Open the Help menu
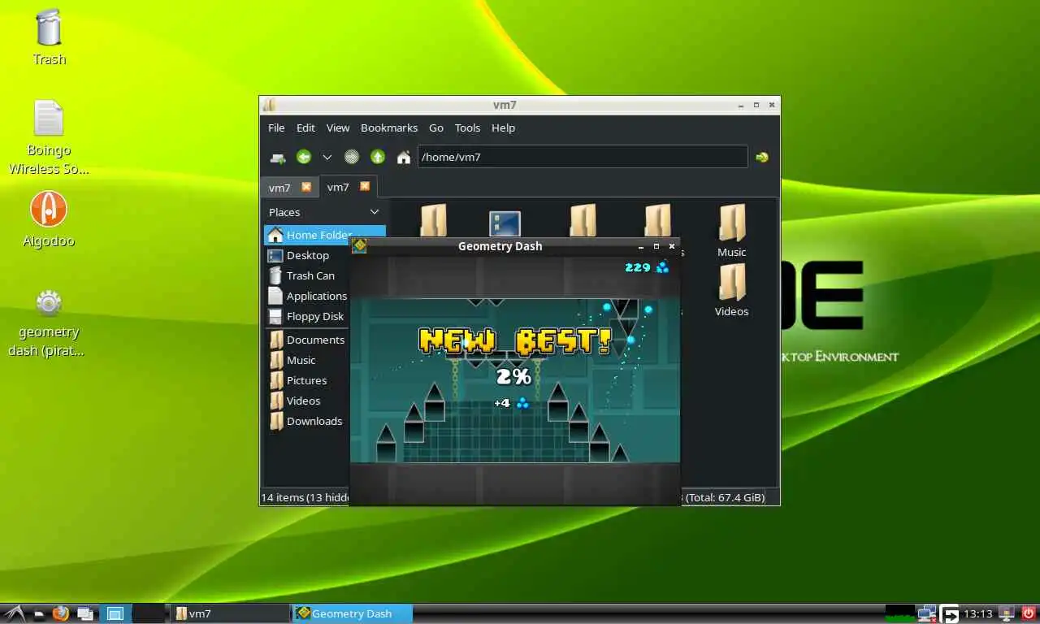 (503, 128)
